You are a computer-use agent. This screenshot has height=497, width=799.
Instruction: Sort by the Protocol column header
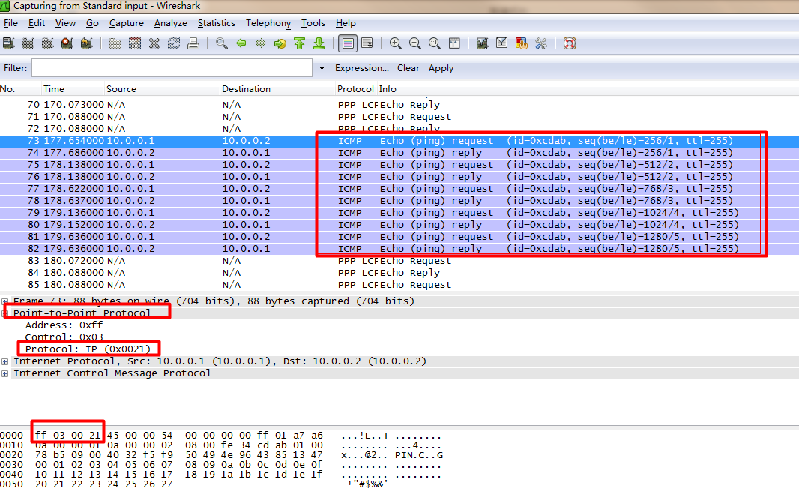[x=355, y=88]
